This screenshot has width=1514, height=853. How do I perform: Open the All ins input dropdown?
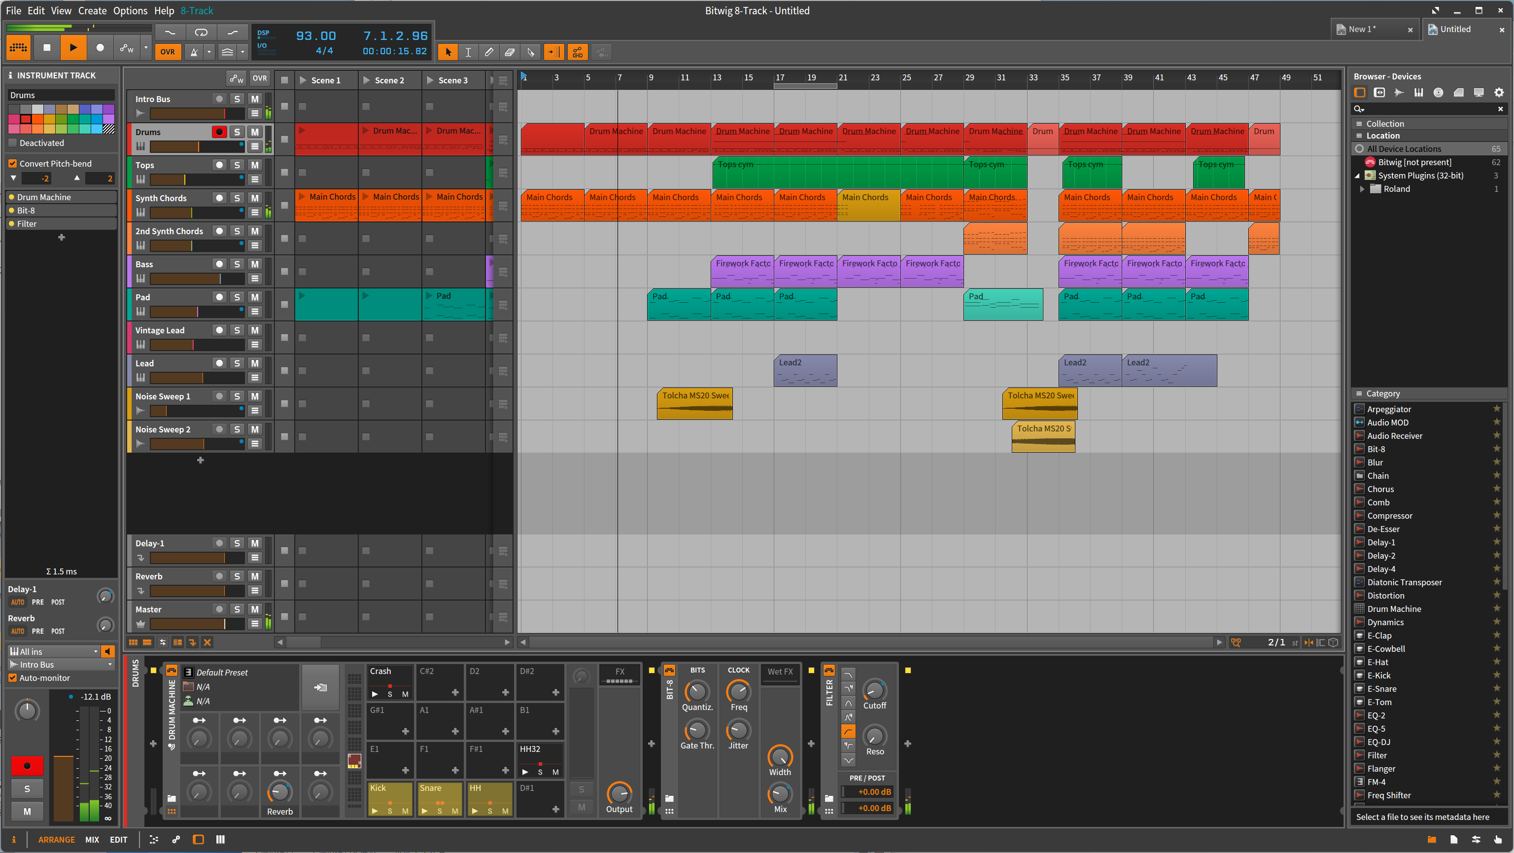click(54, 651)
